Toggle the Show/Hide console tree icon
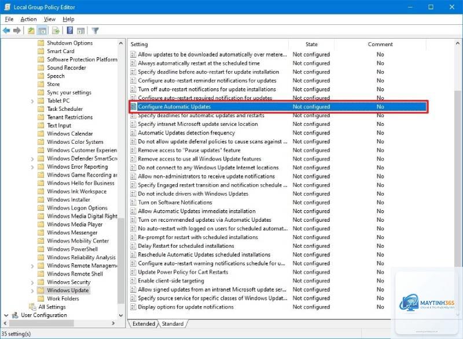 42,31
